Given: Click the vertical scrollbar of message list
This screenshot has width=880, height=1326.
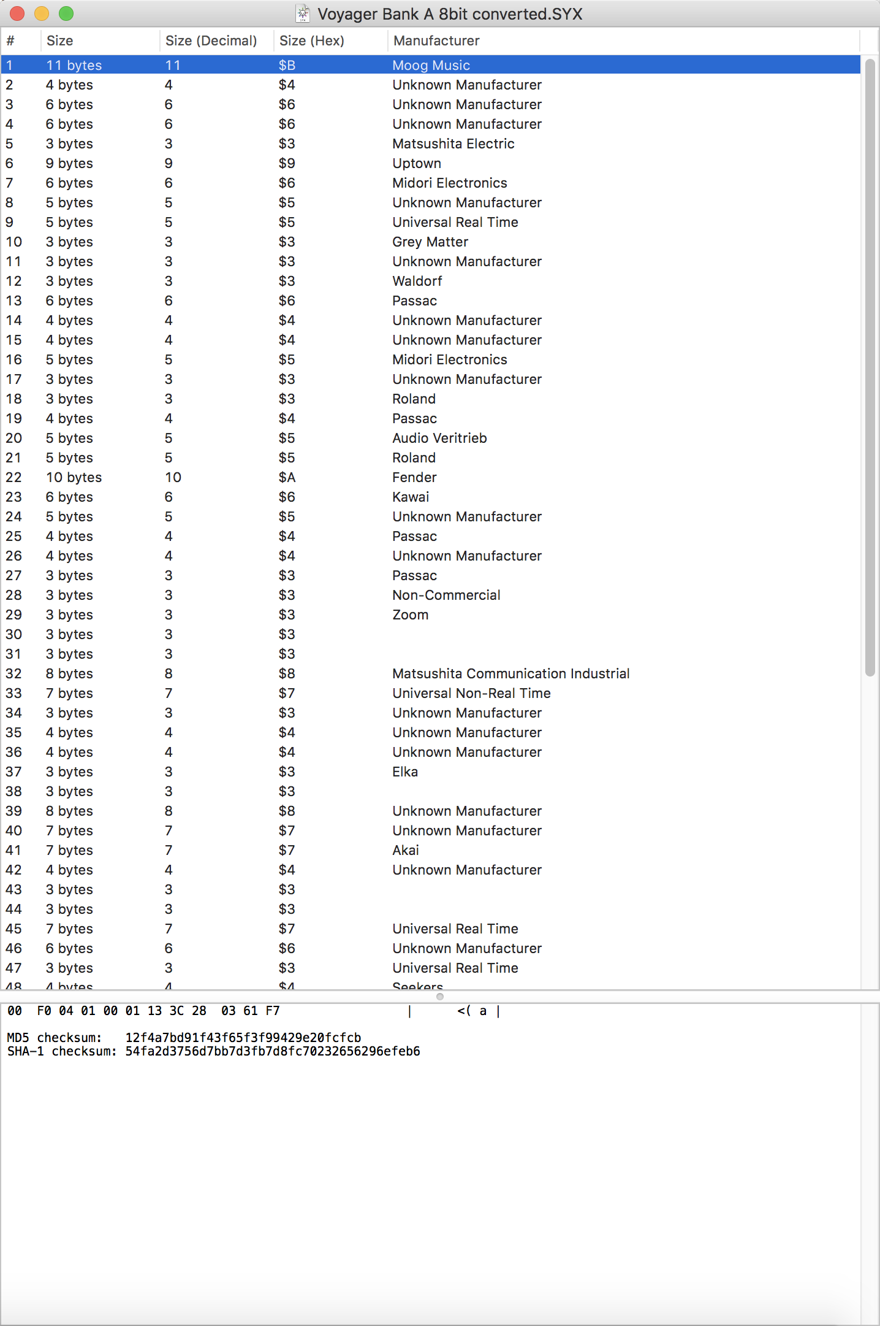Looking at the screenshot, I should pyautogui.click(x=870, y=368).
